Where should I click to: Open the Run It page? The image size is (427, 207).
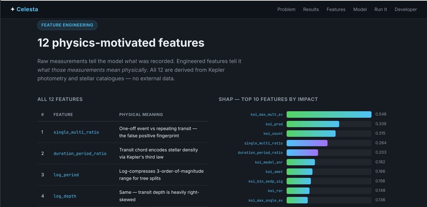point(381,10)
